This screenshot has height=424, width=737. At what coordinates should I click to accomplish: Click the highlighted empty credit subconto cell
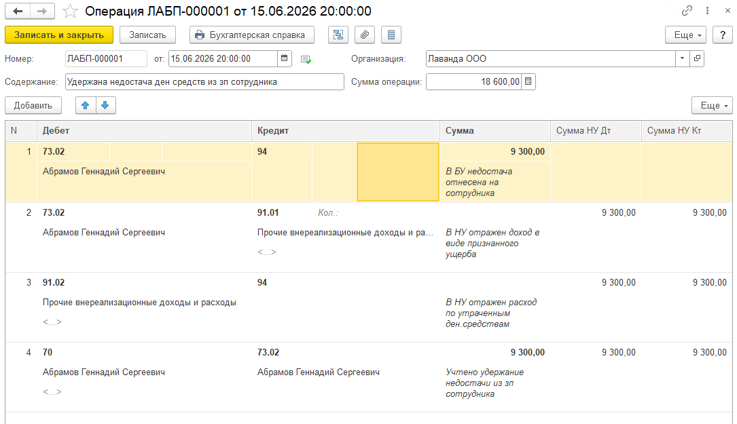point(398,172)
